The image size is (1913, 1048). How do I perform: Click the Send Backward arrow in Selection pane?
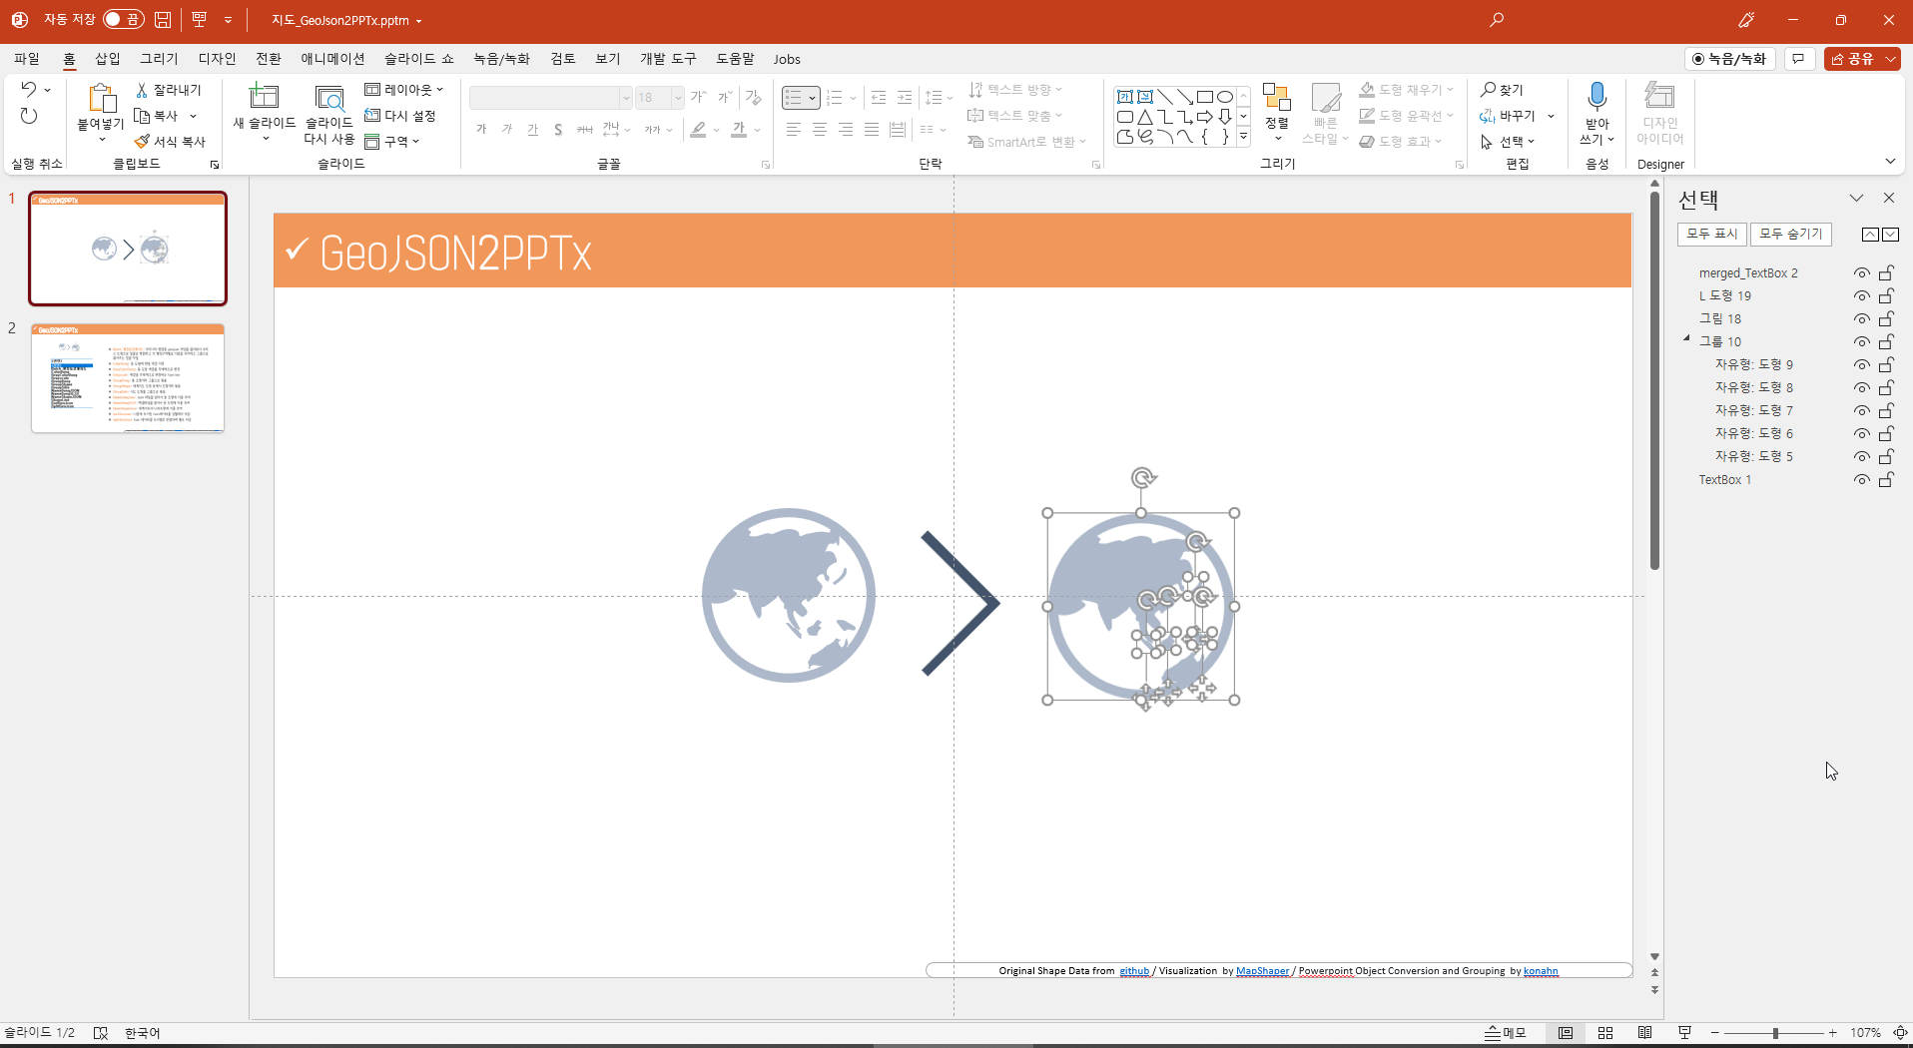click(1890, 235)
